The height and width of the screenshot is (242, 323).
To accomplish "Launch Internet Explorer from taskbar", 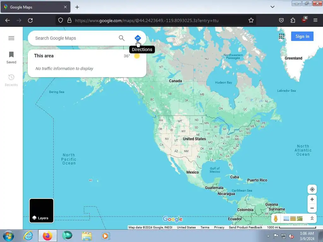I will (28, 236).
